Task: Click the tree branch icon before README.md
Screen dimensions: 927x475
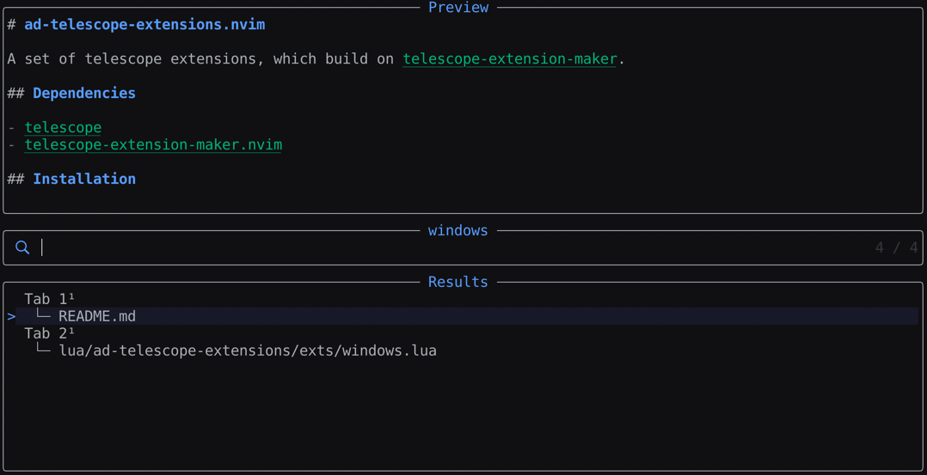Action: coord(43,316)
